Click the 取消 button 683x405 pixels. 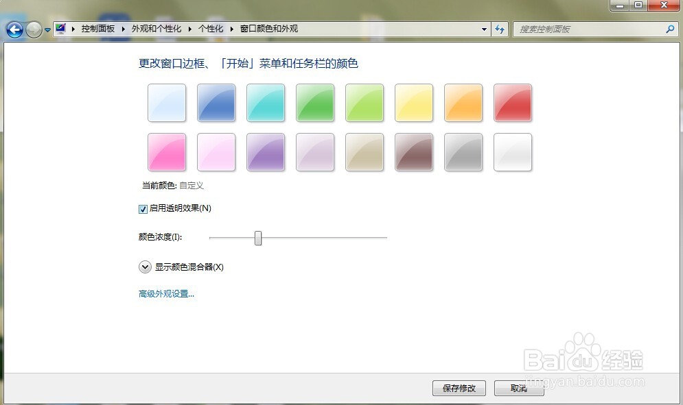pyautogui.click(x=519, y=388)
